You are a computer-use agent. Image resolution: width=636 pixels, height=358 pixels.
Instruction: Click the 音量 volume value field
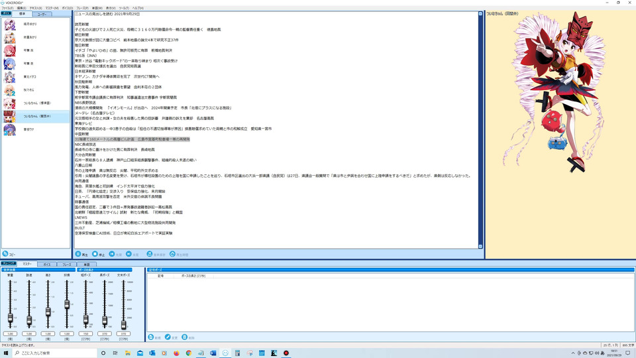pos(10,333)
